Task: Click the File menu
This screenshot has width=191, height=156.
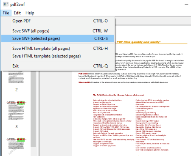Action: click(x=6, y=13)
